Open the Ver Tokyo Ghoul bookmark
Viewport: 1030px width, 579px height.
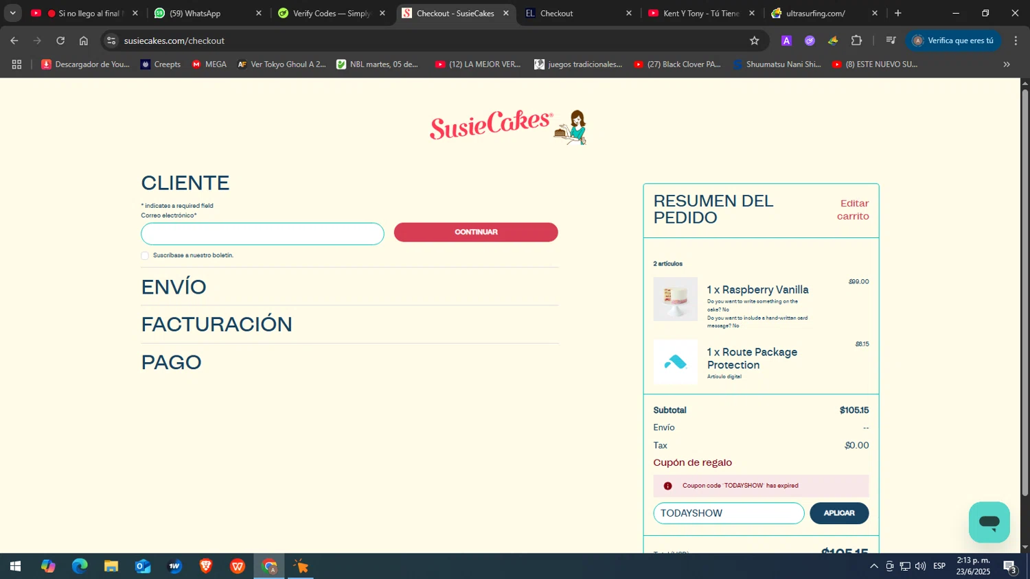282,64
